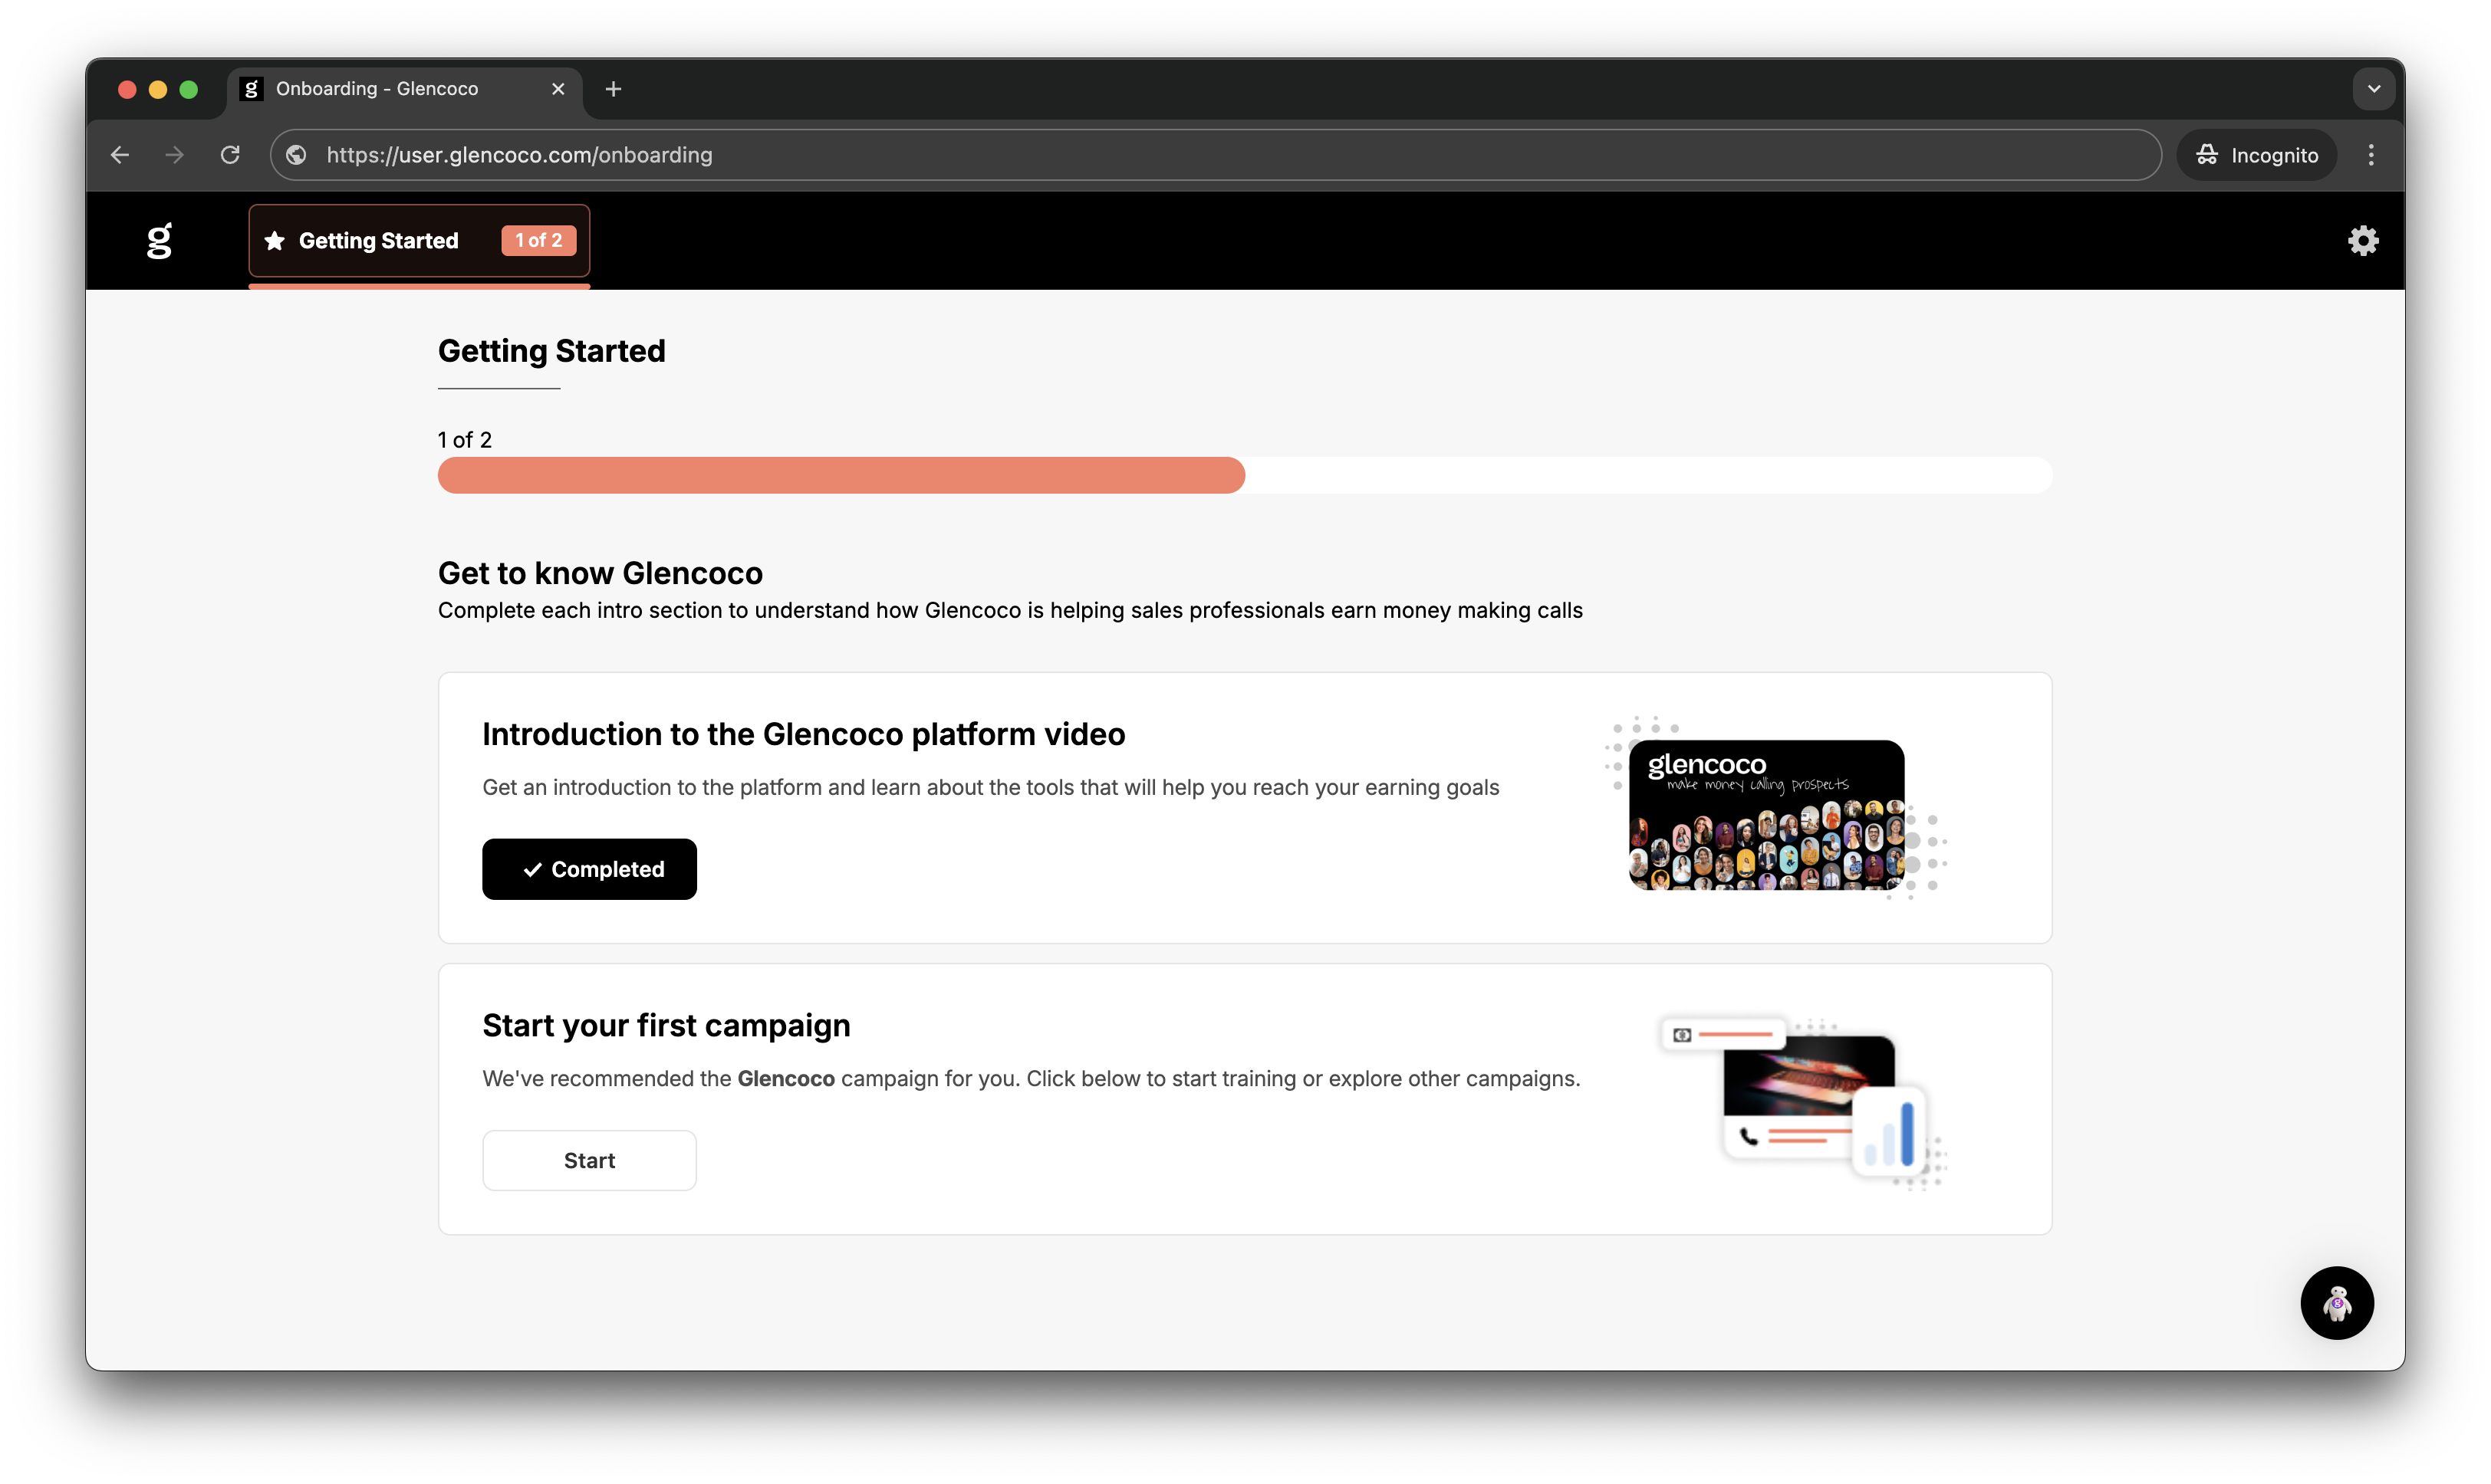The width and height of the screenshot is (2491, 1484).
Task: Click site info icon in address bar
Action: point(296,155)
